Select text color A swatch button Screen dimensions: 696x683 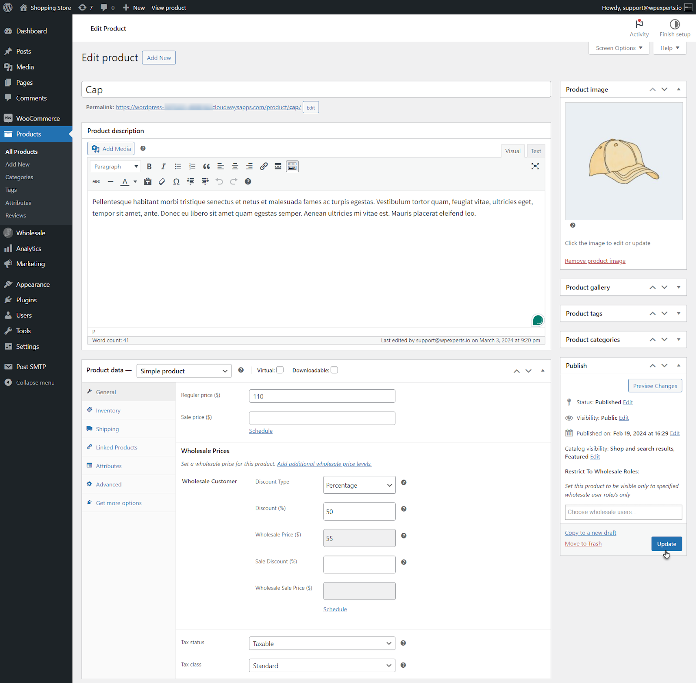125,181
